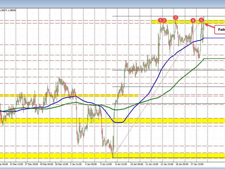Click the 5 Jan 13:00 time label
The height and width of the screenshot is (169, 225).
coord(106,163)
